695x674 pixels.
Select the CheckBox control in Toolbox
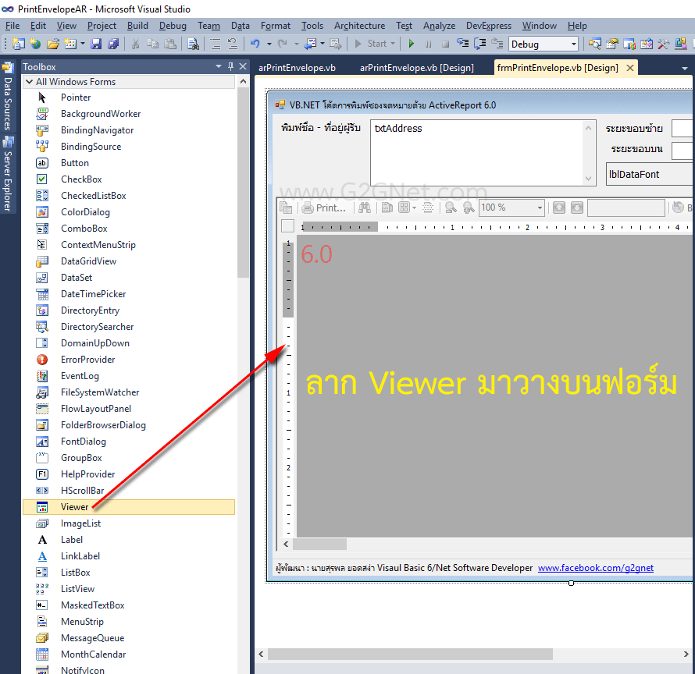[x=129, y=179]
